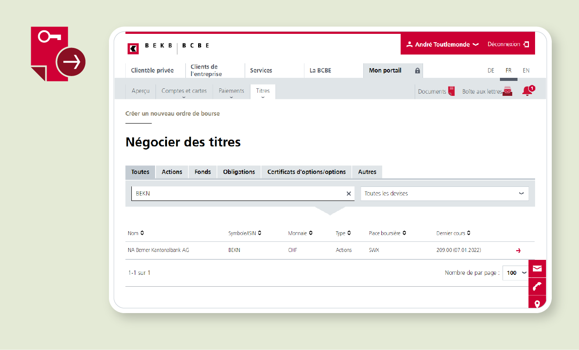Click the BEKB BCBE logo

coord(168,46)
